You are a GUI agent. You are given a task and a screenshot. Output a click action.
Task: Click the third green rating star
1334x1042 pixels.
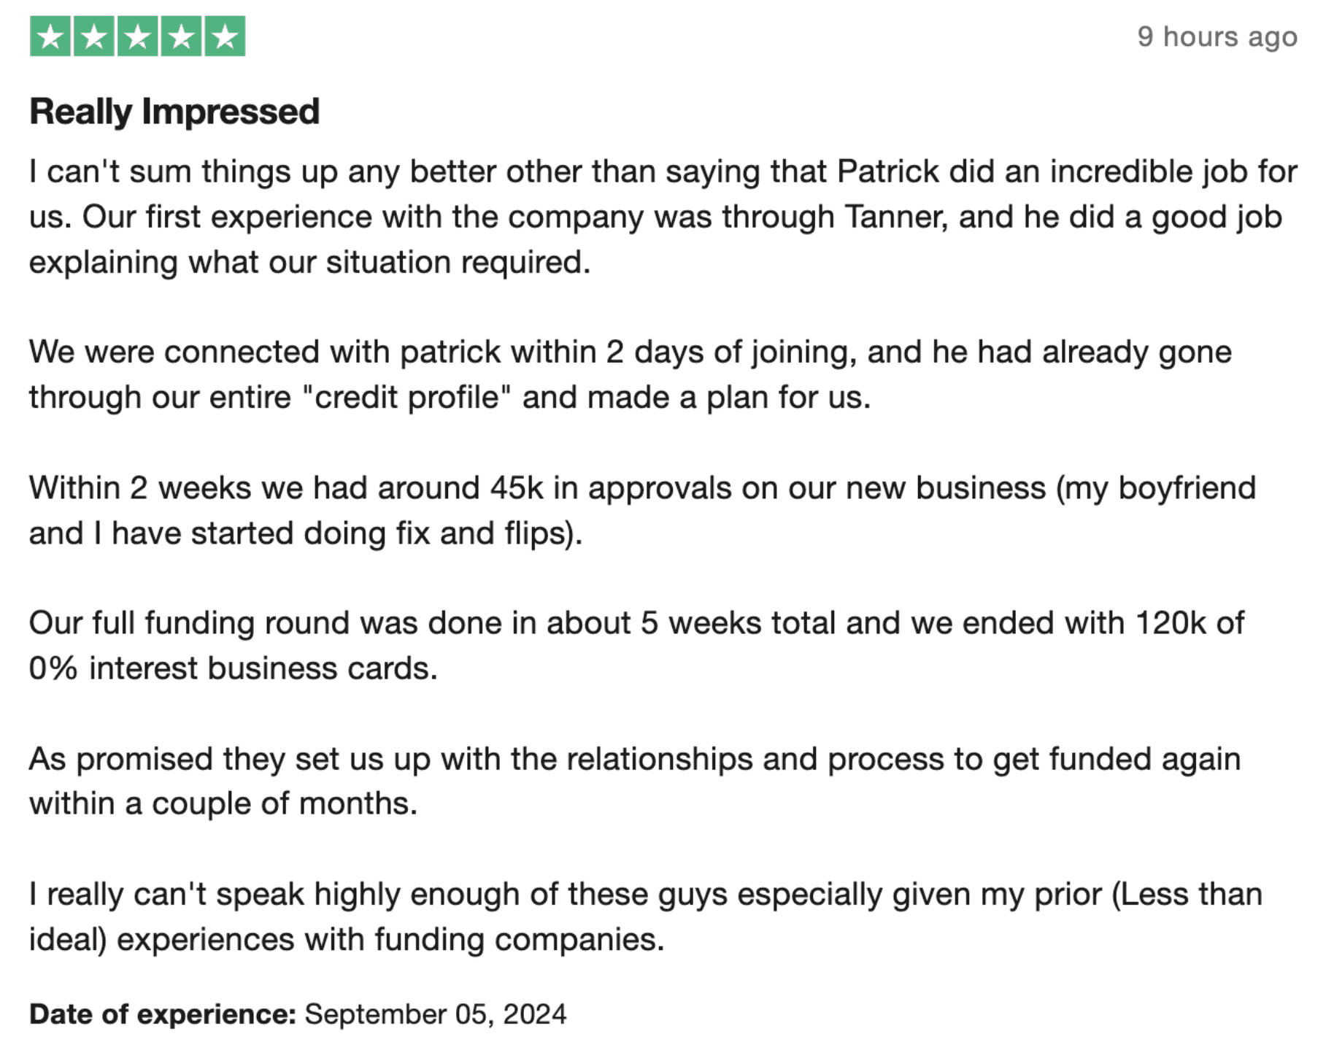[x=138, y=36]
